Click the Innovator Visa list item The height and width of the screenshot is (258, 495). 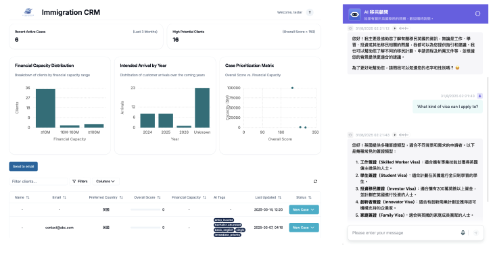(x=419, y=205)
